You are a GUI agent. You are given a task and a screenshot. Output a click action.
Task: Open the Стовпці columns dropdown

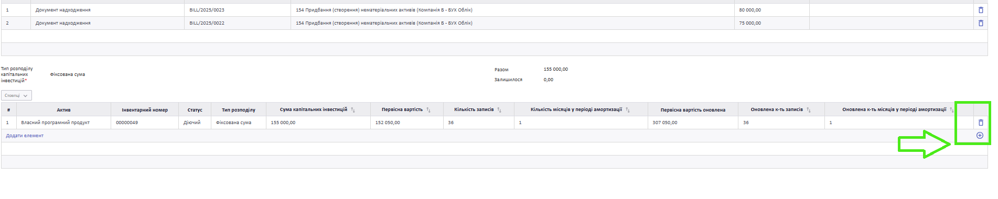pyautogui.click(x=17, y=95)
